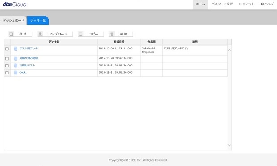Click the trash can icon on 削除

tap(112, 34)
